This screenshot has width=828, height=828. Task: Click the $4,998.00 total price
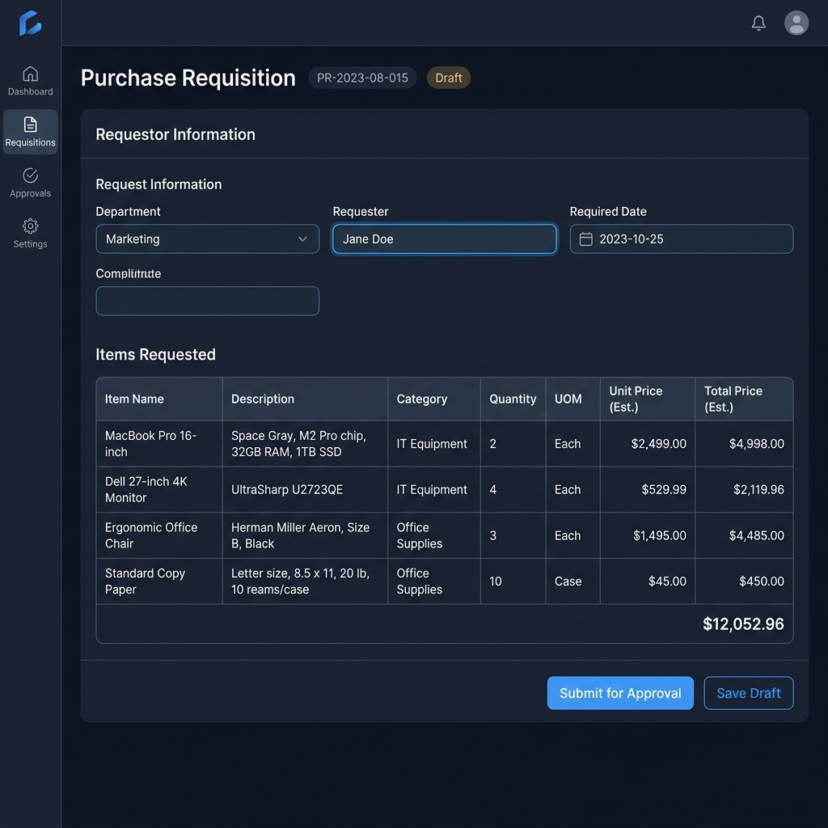coord(756,444)
